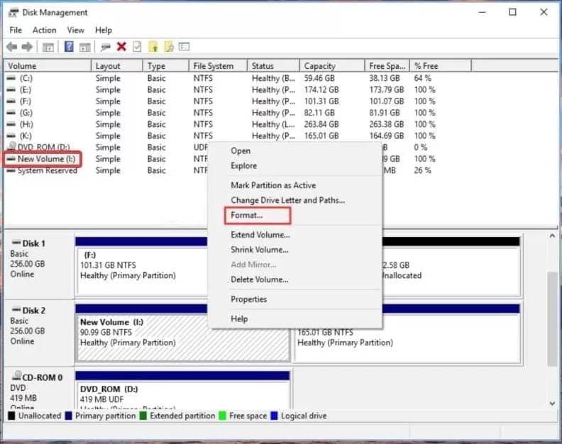Select Shrink Volume... in context menu
Image resolution: width=562 pixels, height=444 pixels.
point(259,250)
